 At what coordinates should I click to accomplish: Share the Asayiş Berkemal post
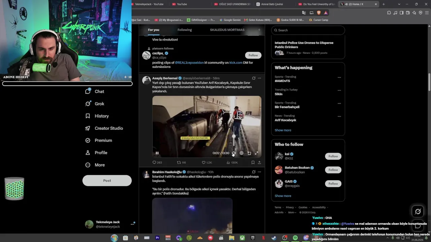259,162
